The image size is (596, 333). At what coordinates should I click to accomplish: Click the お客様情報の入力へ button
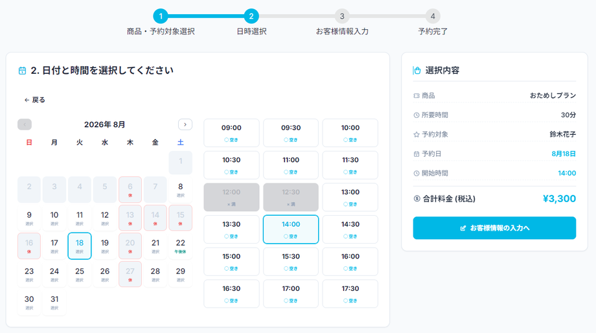point(494,228)
